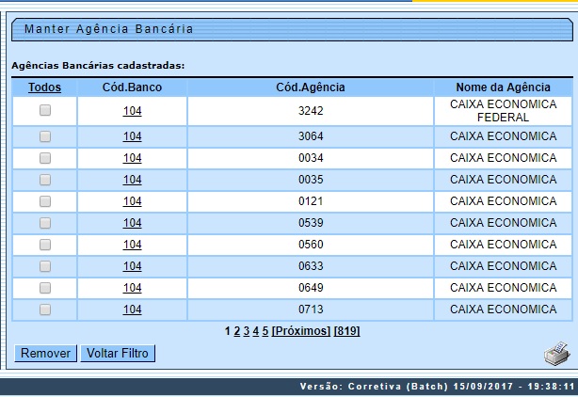Click the printer icon to print list
The height and width of the screenshot is (397, 578).
click(x=557, y=354)
